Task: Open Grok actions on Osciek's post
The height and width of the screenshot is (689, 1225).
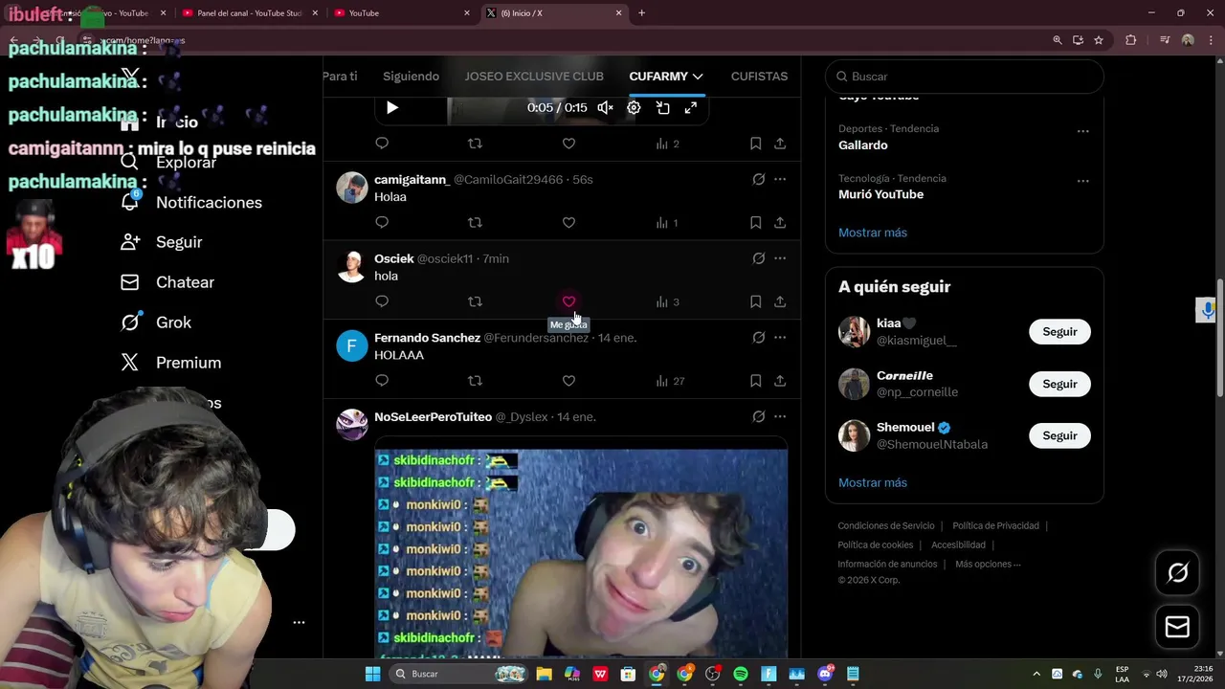Action: point(758,258)
